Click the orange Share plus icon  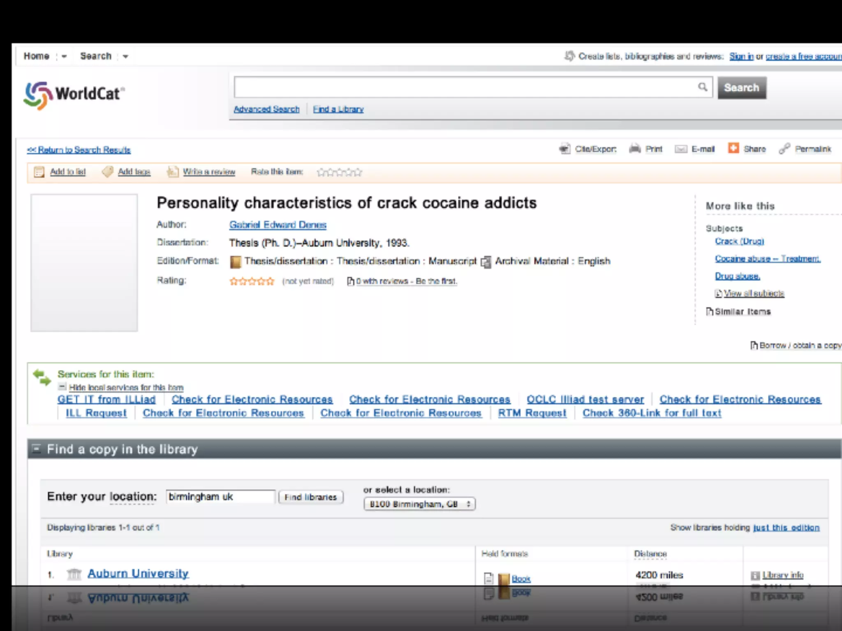point(733,148)
